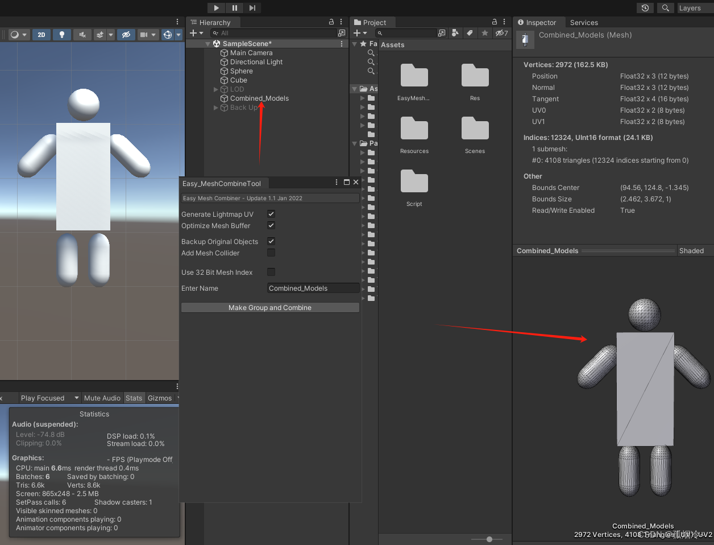Toggle Generate Lightmap UV checkbox
The image size is (714, 545).
(271, 214)
